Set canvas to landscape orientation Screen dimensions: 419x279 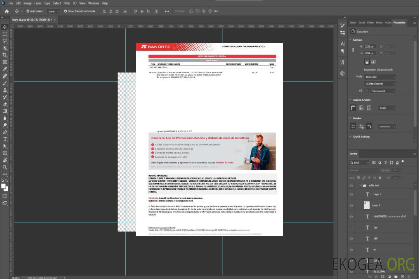[373, 62]
